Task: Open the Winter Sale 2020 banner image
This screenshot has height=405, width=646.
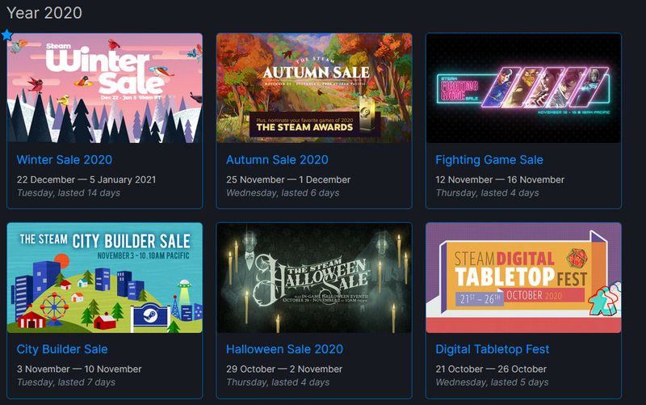Action: point(105,88)
